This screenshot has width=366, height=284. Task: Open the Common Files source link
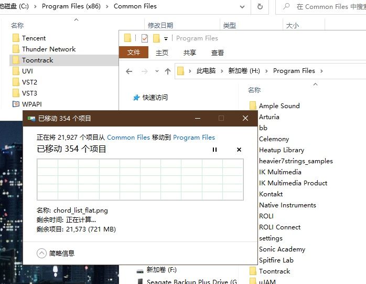tap(128, 138)
